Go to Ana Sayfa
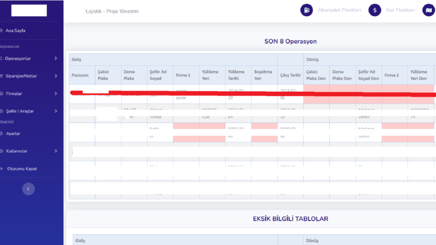Screen dimensions: 436x245 point(15,31)
